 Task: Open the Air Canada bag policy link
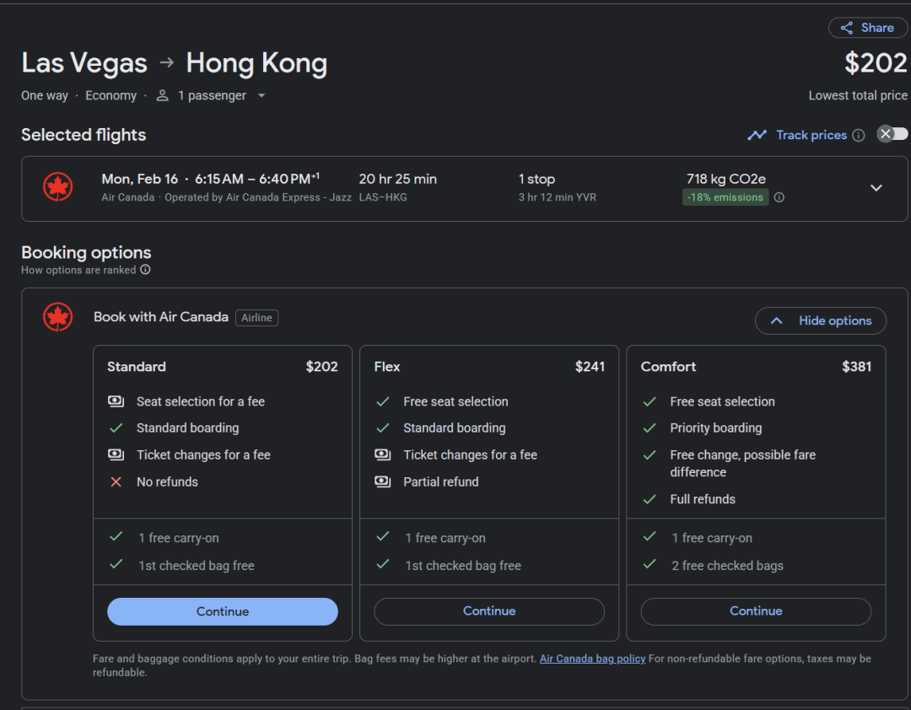[x=592, y=659]
